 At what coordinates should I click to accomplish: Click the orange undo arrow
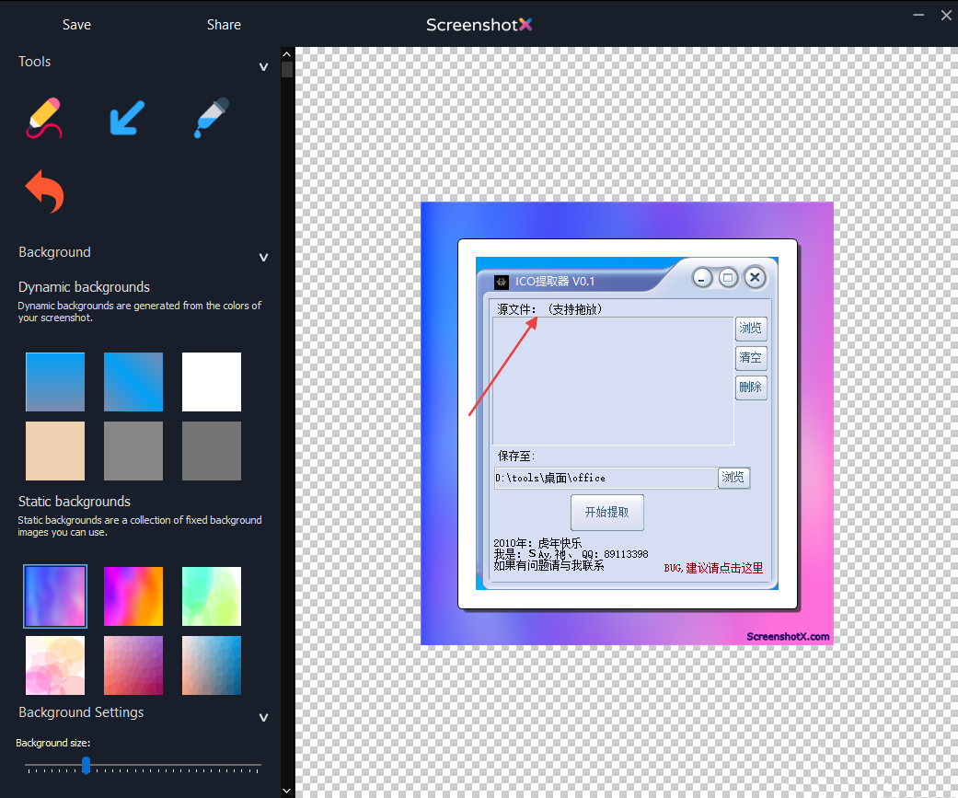coord(45,191)
